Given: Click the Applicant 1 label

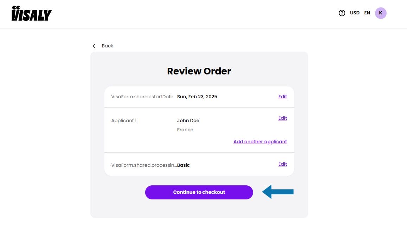Looking at the screenshot, I should [124, 121].
